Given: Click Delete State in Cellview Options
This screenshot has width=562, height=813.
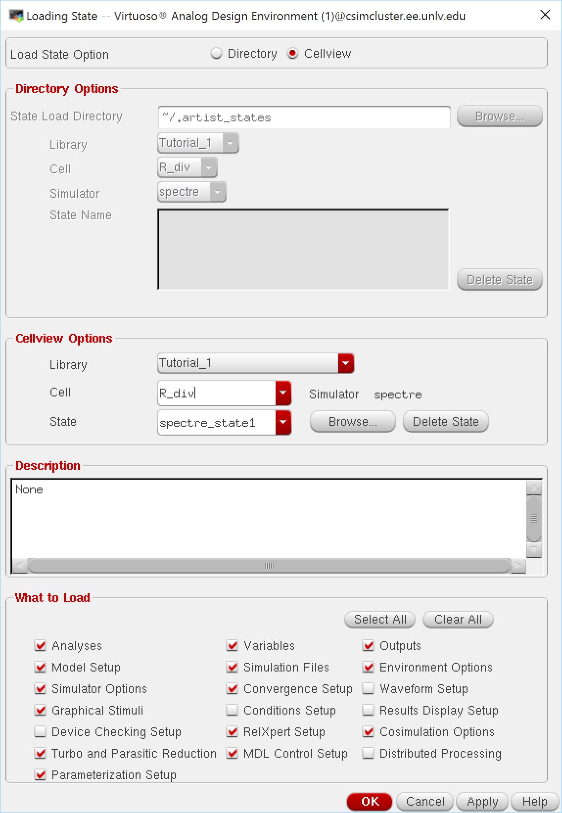Looking at the screenshot, I should click(x=445, y=421).
